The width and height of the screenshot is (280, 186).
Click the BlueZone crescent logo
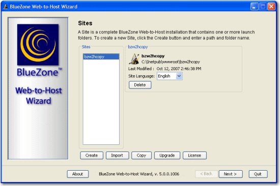click(38, 45)
